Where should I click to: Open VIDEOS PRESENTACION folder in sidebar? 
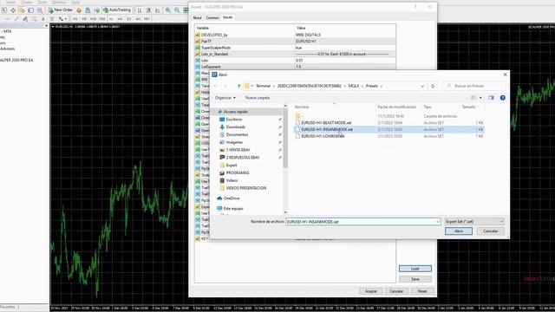pos(246,188)
